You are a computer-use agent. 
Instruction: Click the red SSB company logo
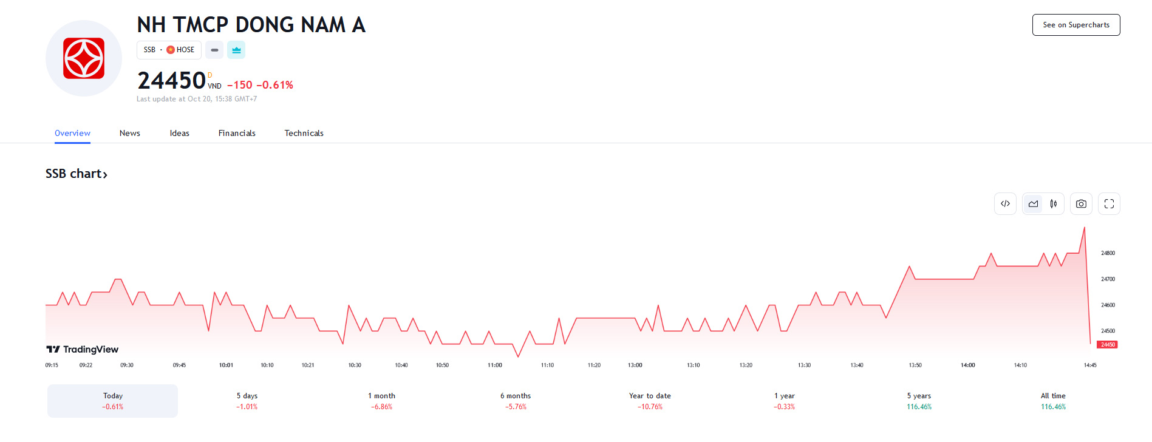click(x=84, y=58)
